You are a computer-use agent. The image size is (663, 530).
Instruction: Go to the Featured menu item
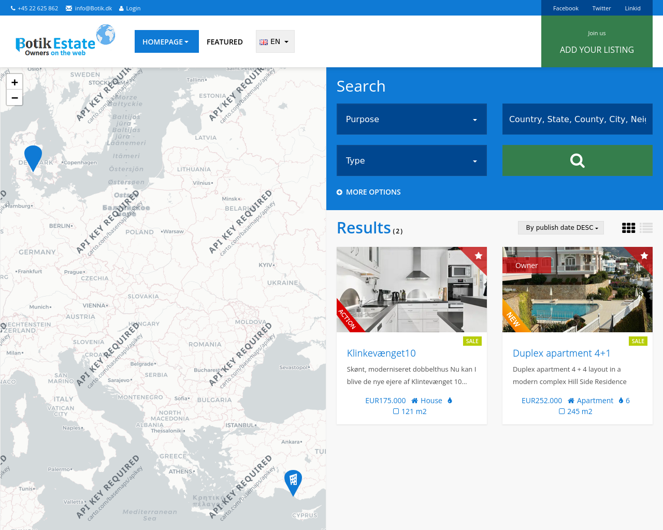[x=225, y=42]
